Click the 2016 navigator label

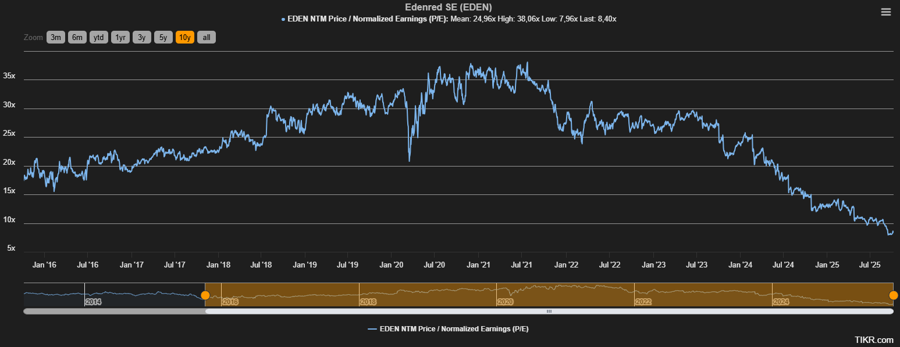(231, 302)
